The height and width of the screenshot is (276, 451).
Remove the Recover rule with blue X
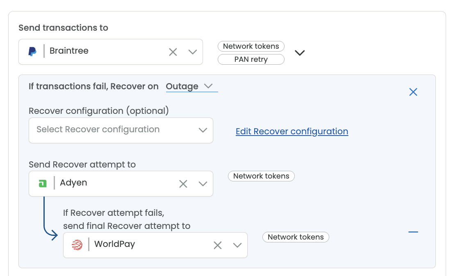413,92
